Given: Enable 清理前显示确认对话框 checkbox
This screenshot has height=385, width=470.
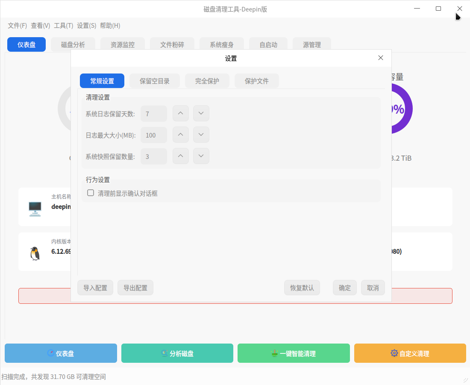Looking at the screenshot, I should tap(91, 193).
